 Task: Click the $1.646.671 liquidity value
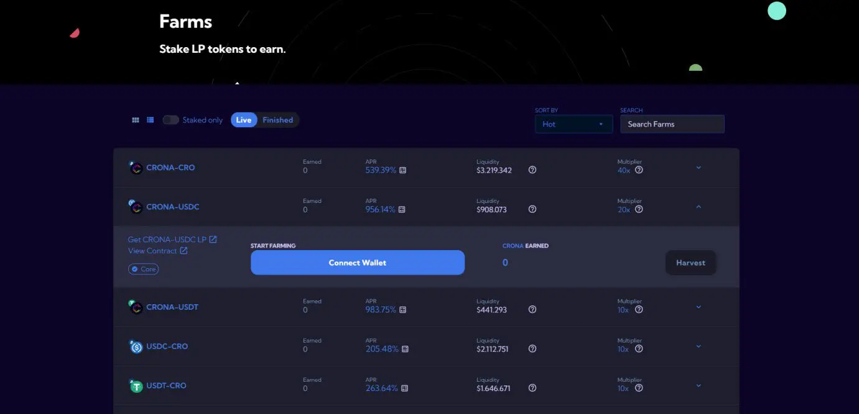pyautogui.click(x=493, y=389)
